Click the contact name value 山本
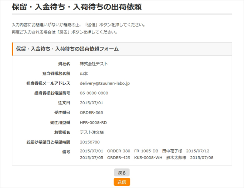This screenshot has width=244, height=188. point(84,73)
